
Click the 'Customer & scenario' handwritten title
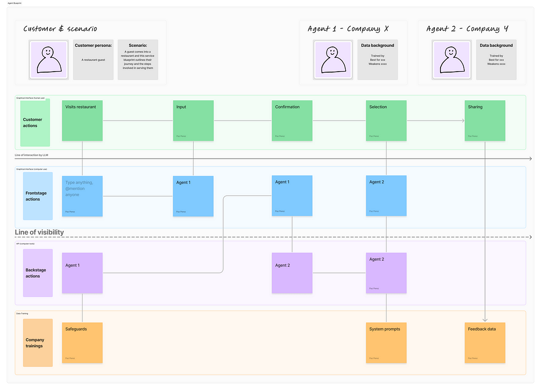(x=60, y=29)
